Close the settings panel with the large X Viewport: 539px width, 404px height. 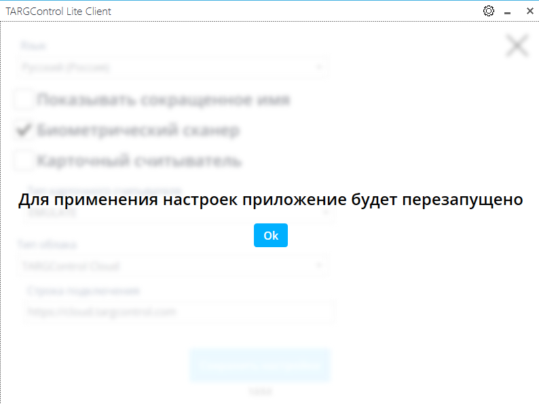(517, 45)
